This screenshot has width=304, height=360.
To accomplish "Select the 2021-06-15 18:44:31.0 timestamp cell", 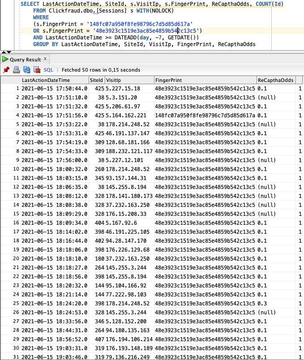I will 55,330.
